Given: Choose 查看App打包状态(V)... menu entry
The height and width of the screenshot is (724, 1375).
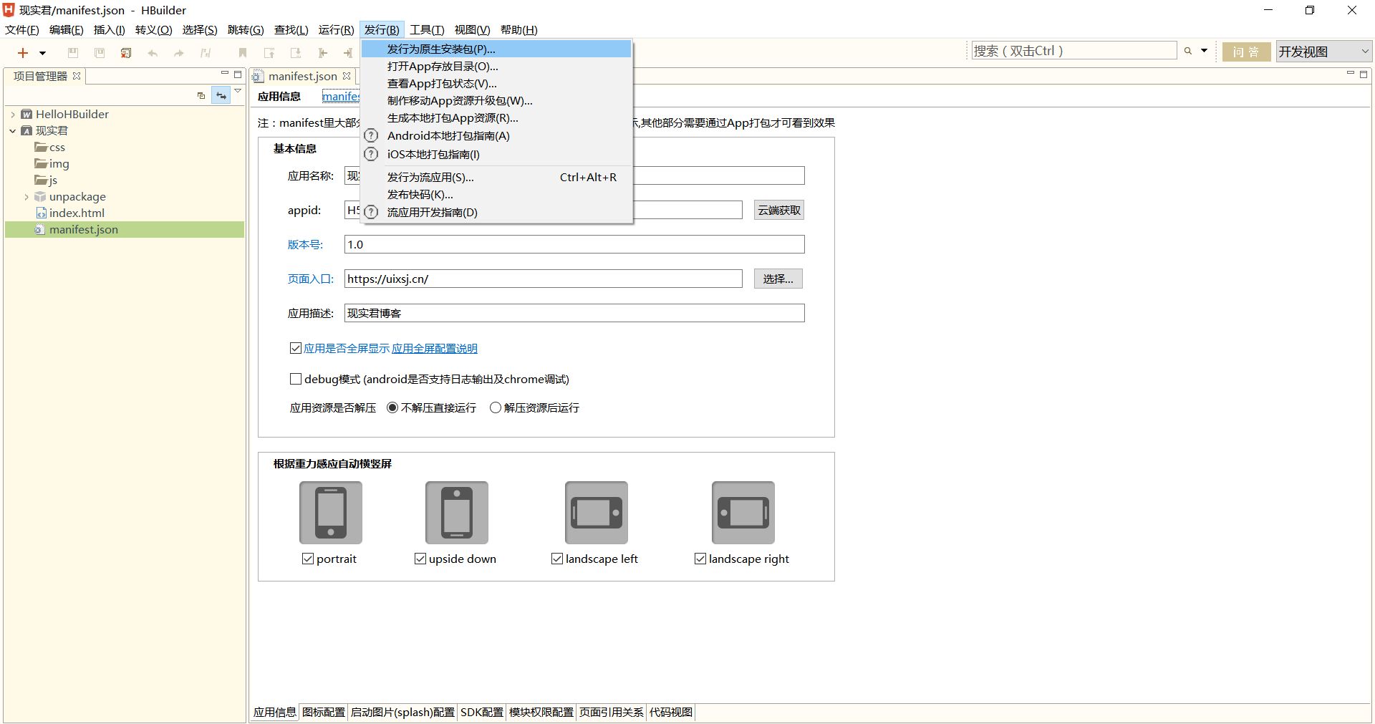Looking at the screenshot, I should point(496,84).
